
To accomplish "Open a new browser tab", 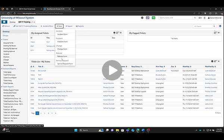I will (74, 9).
